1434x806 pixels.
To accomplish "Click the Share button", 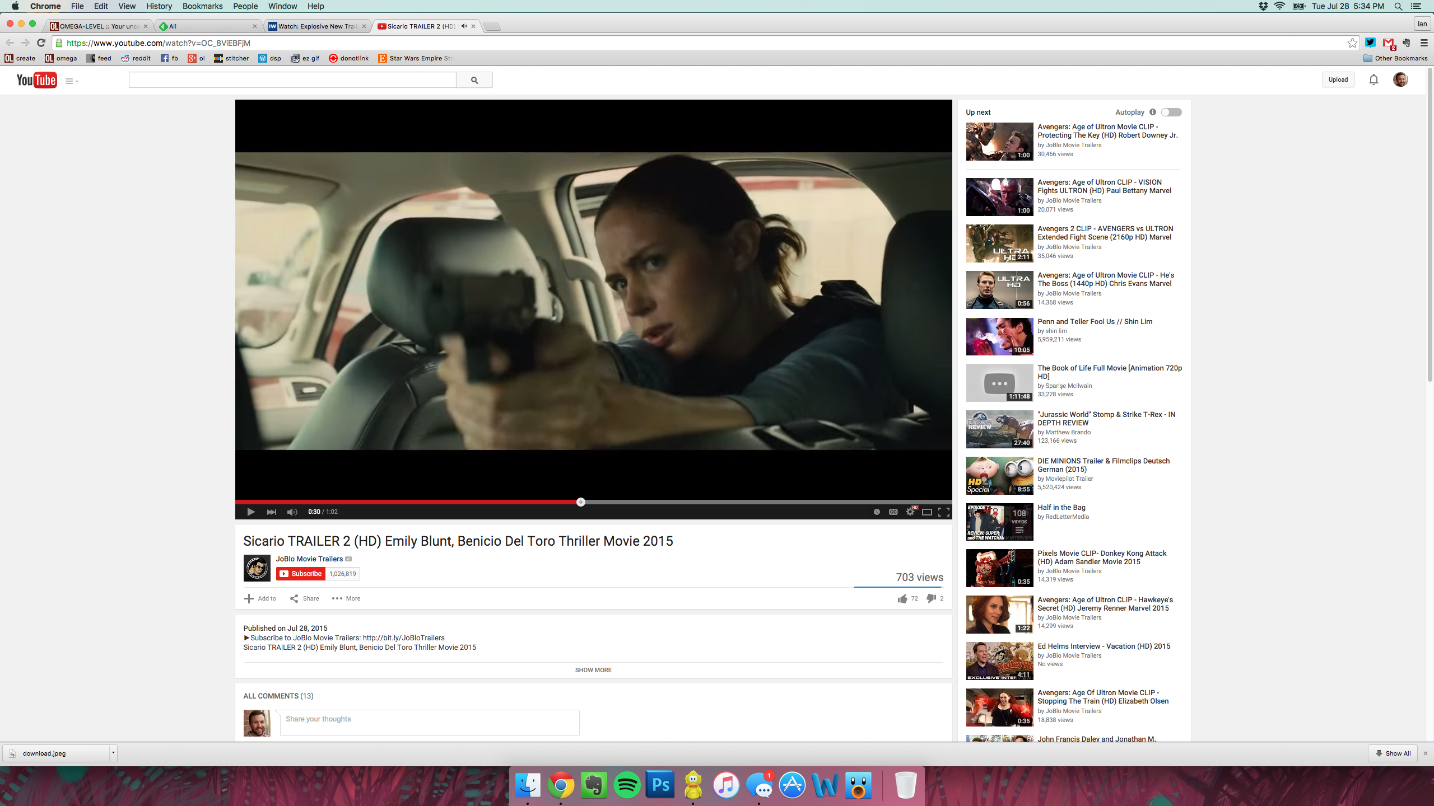I will pos(305,598).
